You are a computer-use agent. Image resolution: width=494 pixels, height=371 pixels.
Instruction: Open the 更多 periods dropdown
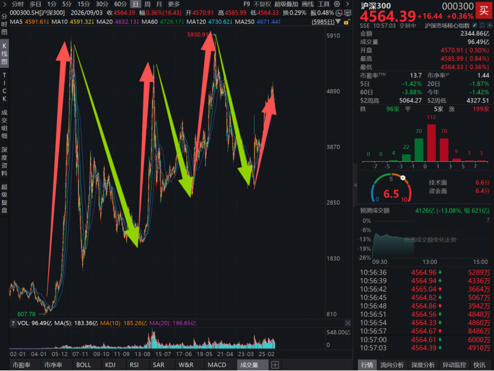pyautogui.click(x=174, y=4)
